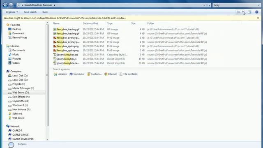Viewport: 263px width, 148px height.
Task: Open New Volume (K:) drive
Action: pyautogui.click(x=21, y=109)
